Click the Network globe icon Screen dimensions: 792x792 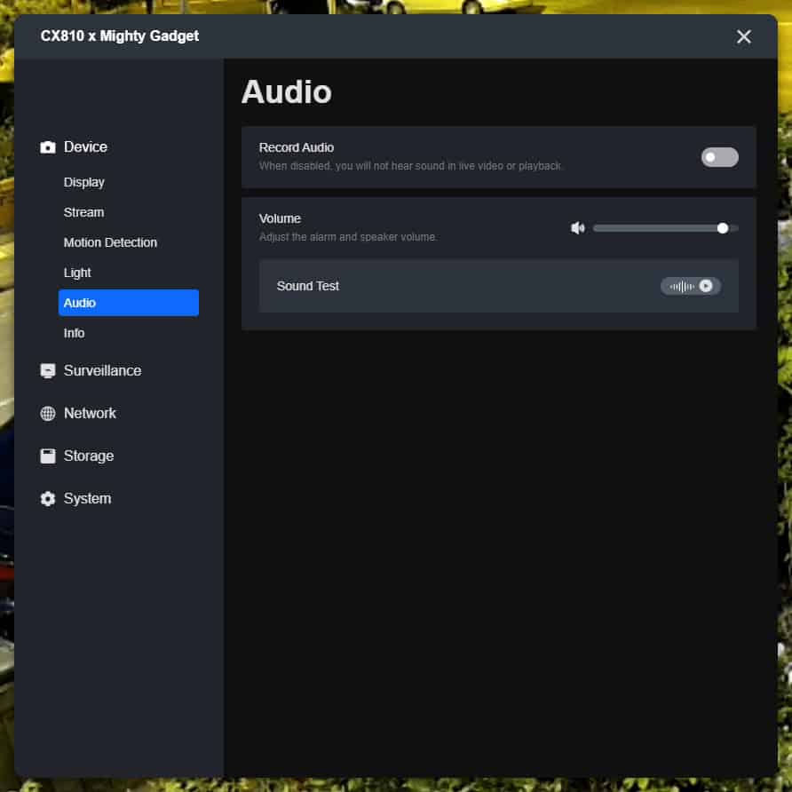pyautogui.click(x=48, y=414)
